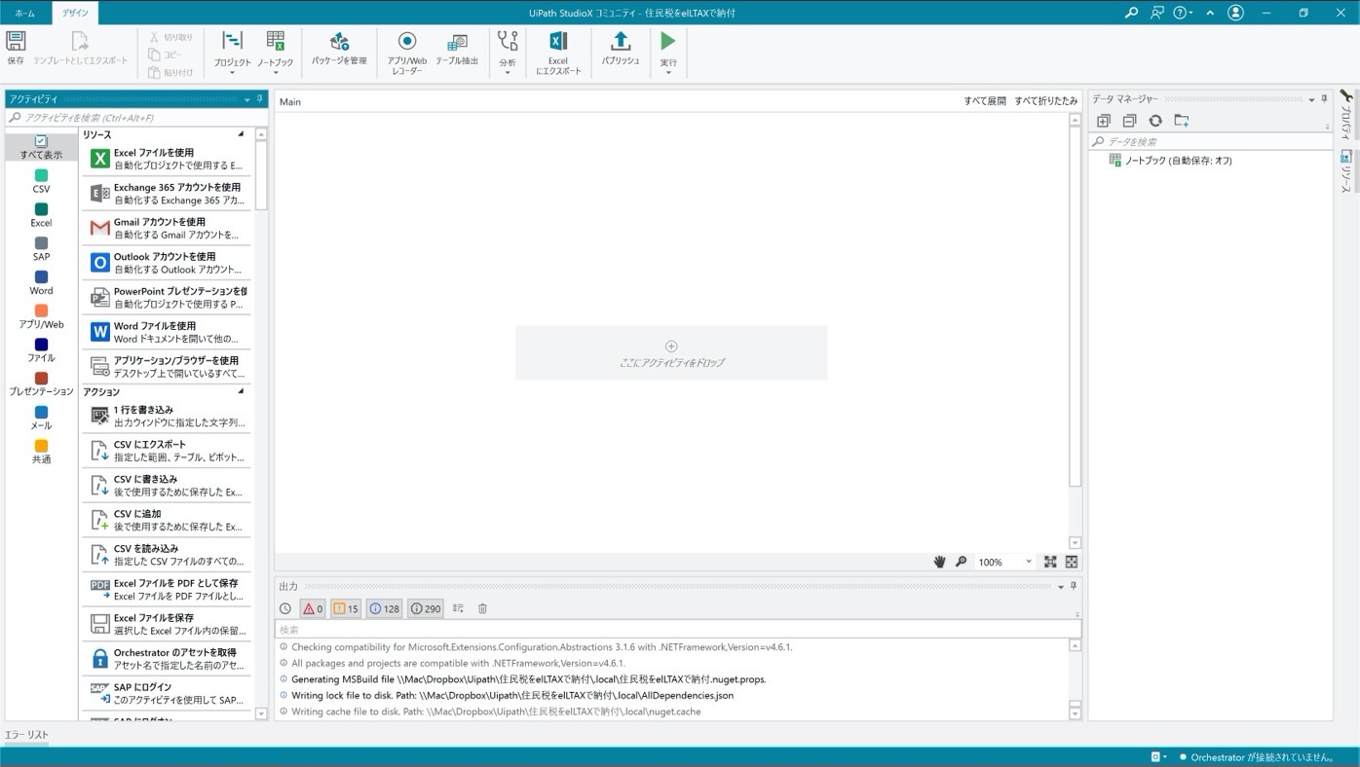Open the エラー リスト tab at the bottom
This screenshot has height=767, width=1360.
(26, 735)
